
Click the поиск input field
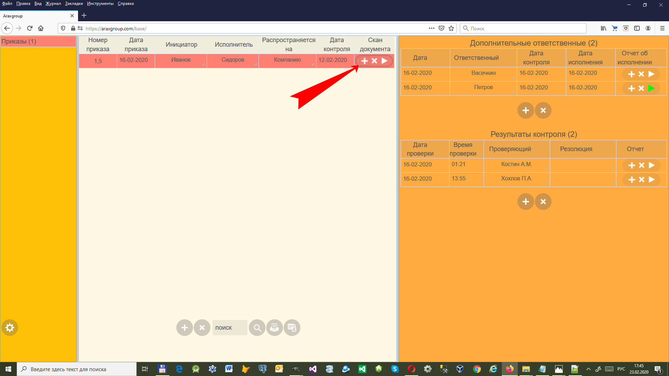pos(230,328)
